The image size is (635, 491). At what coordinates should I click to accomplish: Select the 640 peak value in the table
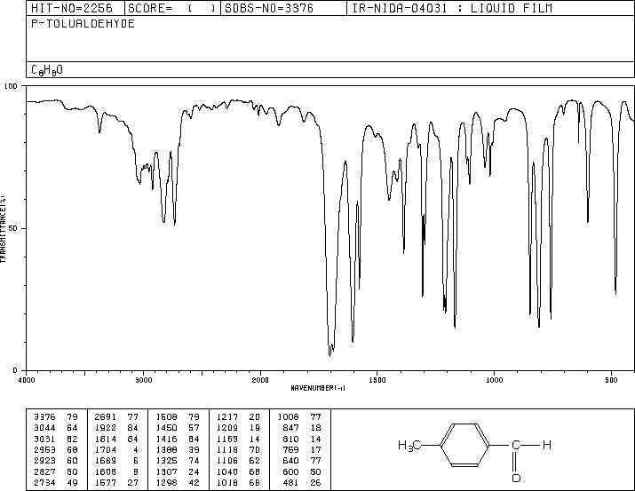tap(290, 461)
